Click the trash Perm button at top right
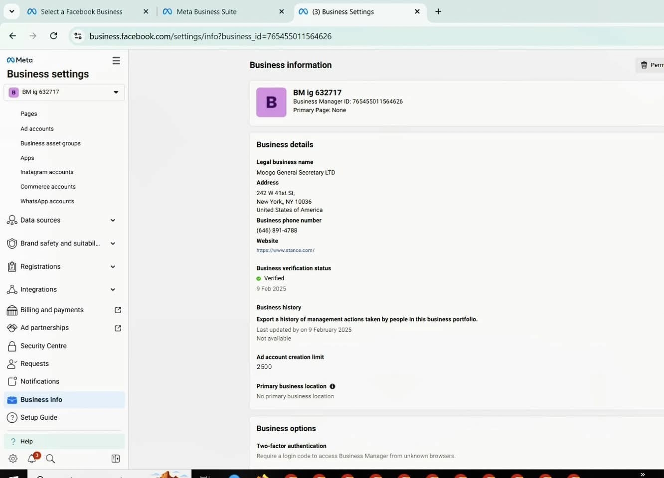This screenshot has width=664, height=478. click(650, 65)
